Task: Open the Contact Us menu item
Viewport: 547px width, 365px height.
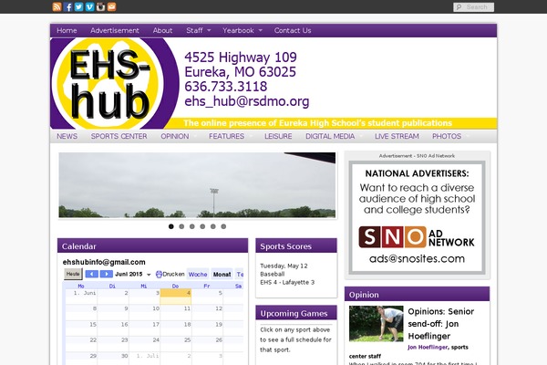Action: [x=293, y=30]
